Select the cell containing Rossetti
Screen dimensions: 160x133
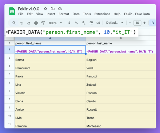pyautogui.click(x=121, y=108)
